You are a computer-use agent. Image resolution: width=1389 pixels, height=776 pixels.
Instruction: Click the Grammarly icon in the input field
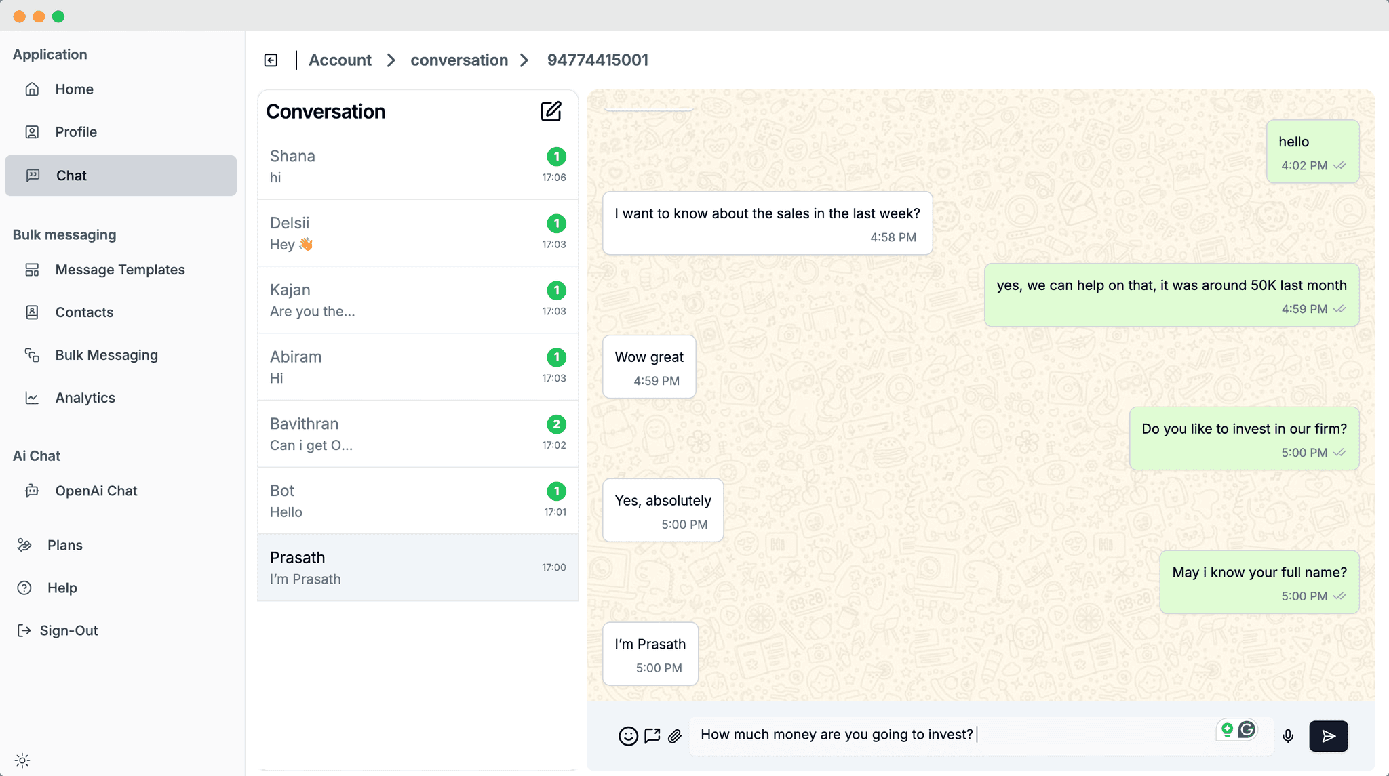click(1248, 730)
